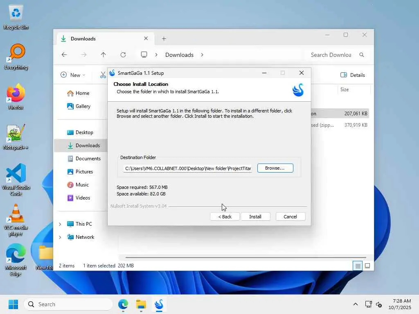The width and height of the screenshot is (419, 314).
Task: Click the SmartGaGa swan icon in title bar
Action: point(112,73)
